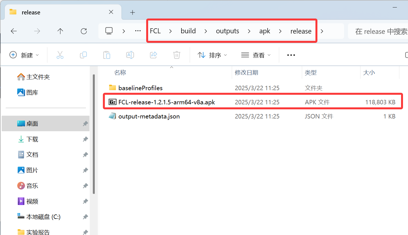This screenshot has height=235, width=408.
Task: Click the 7z icon of the APK file
Action: point(112,102)
